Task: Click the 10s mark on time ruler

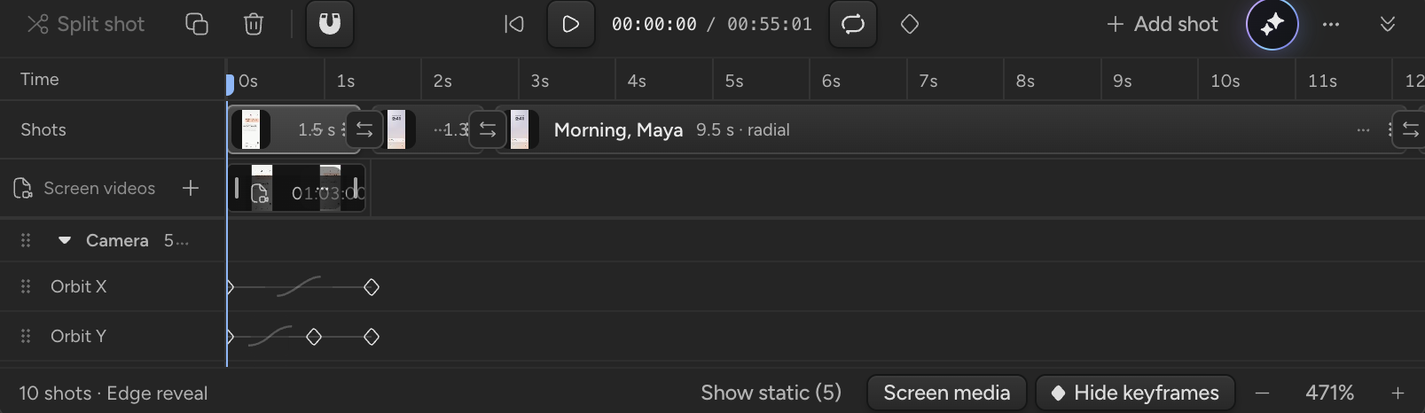Action: [x=1225, y=81]
